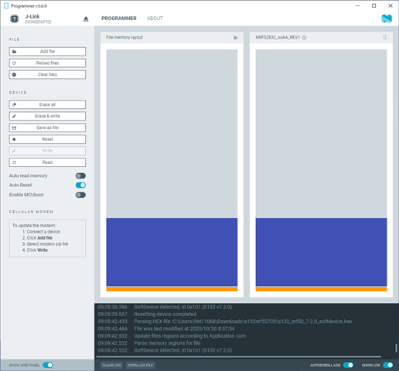The width and height of the screenshot is (399, 371).
Task: Click the eject device icon beside J-Link
Action: [86, 19]
